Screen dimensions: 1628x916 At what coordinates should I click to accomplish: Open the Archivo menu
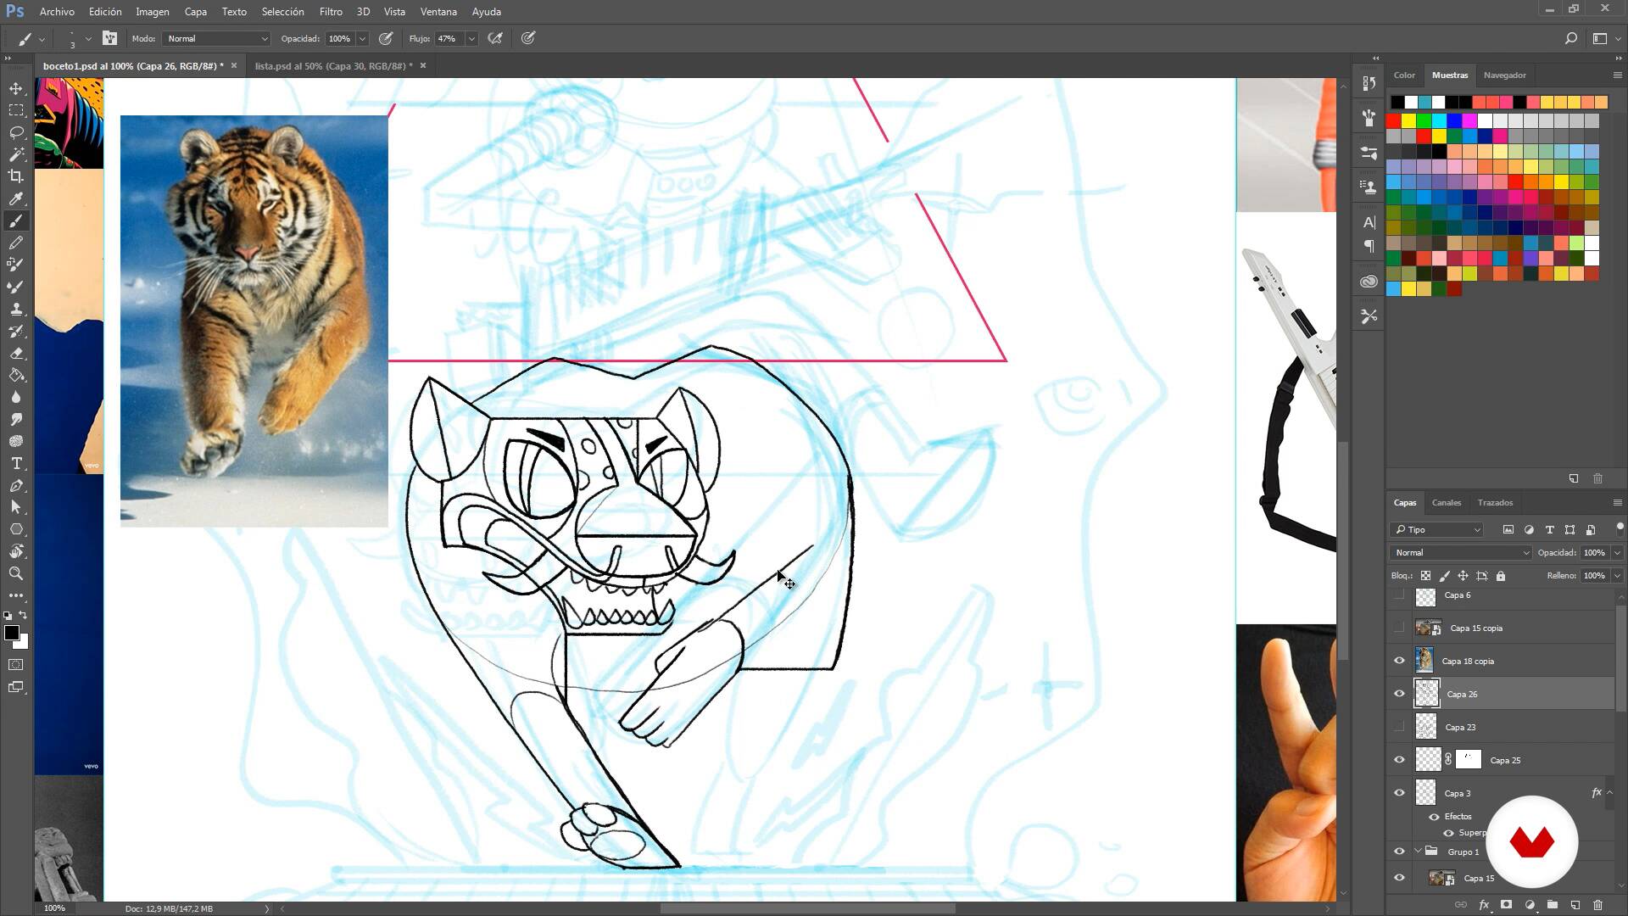[x=57, y=12]
